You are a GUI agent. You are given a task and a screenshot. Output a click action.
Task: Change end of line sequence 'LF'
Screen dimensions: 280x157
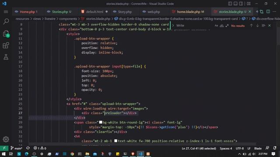249,148
